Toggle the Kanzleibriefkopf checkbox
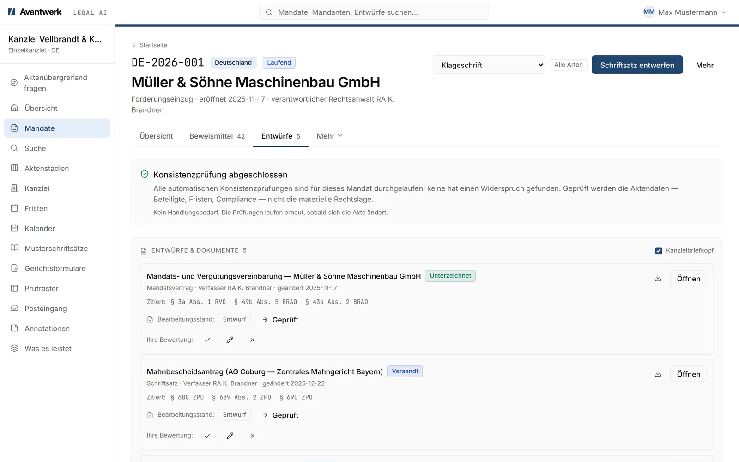739x462 pixels. [659, 250]
